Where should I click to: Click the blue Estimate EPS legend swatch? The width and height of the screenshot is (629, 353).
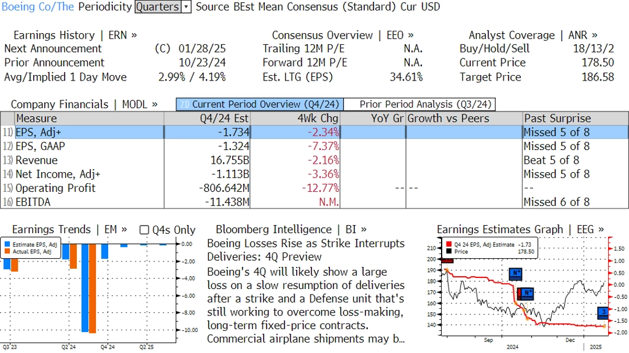[7, 244]
